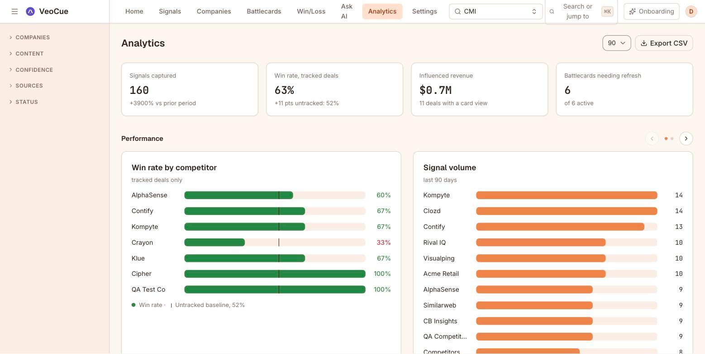
Task: Select the Analytics tab
Action: (x=382, y=11)
